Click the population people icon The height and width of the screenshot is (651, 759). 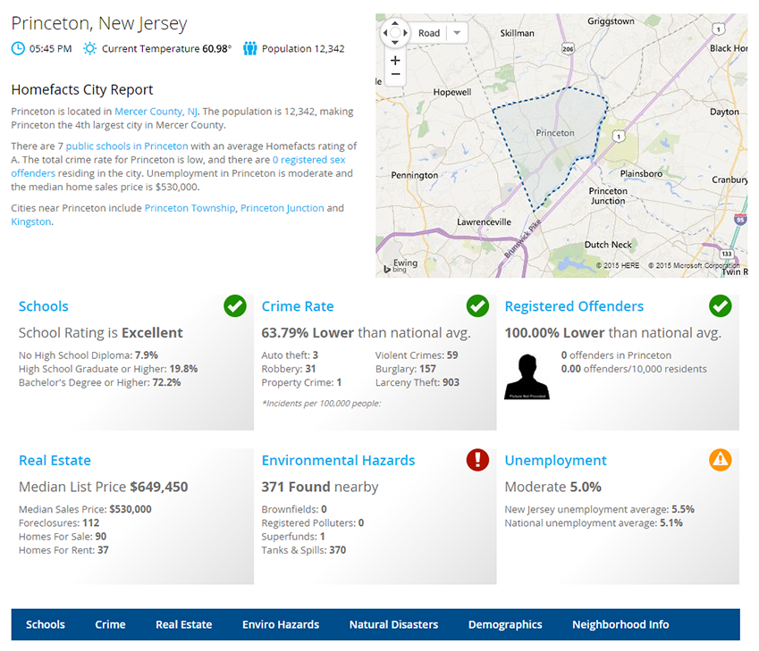coord(249,48)
